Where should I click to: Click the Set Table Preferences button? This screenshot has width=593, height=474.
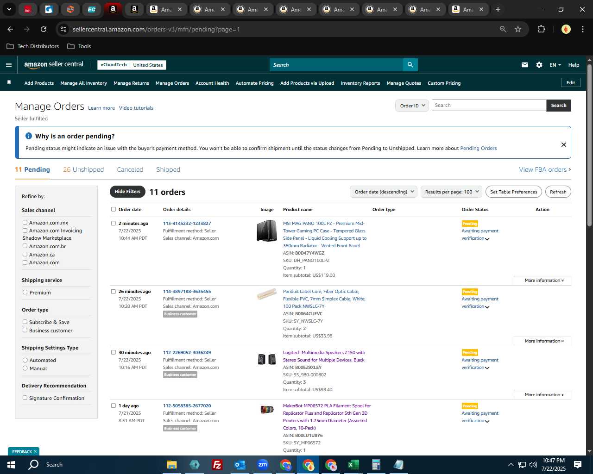point(514,192)
